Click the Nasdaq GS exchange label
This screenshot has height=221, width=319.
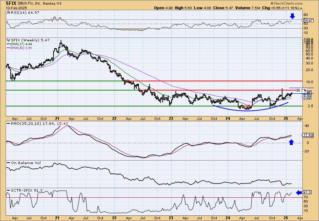[x=53, y=3]
